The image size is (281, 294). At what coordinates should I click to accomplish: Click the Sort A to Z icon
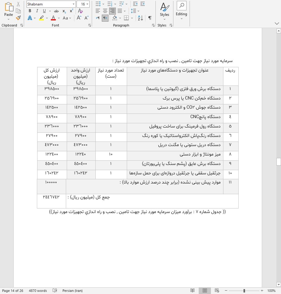[140, 18]
